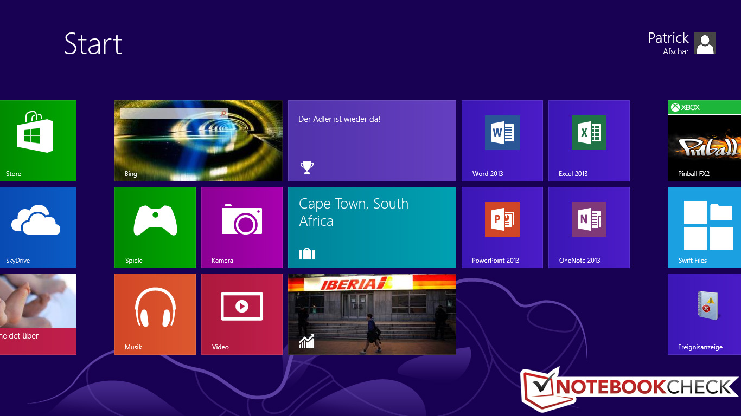Open the Musik tile
Image resolution: width=741 pixels, height=416 pixels.
click(155, 314)
